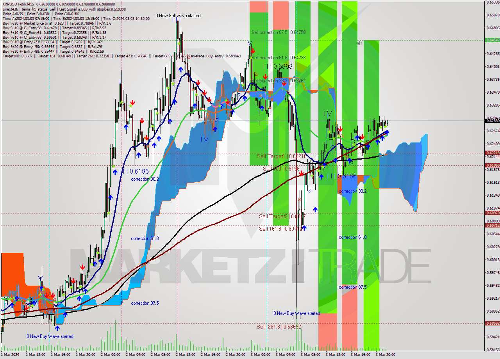The image size is (500, 359).
Task: Click the 'I I I 0.6196' wave label
Action: tap(135, 171)
